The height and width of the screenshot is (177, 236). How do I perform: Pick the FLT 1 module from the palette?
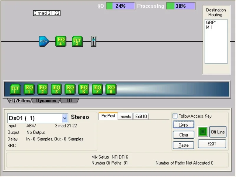pos(15,89)
